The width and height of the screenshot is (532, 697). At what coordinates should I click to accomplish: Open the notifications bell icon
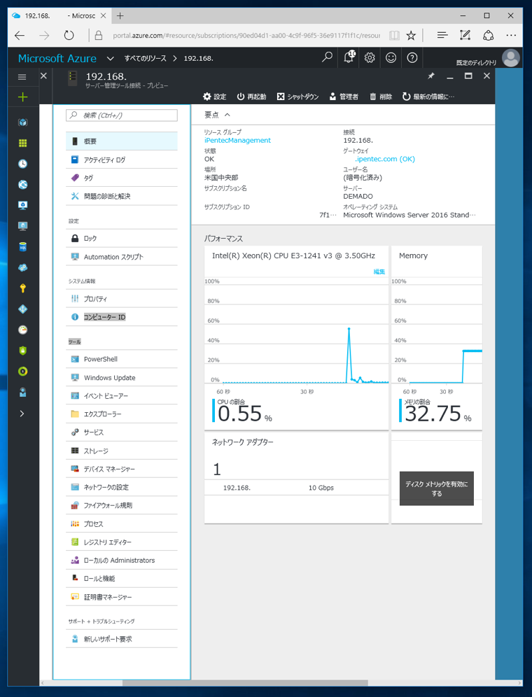tap(349, 57)
